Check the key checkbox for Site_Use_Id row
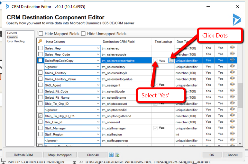Viewport: 248px width, 164px height. (x=40, y=122)
